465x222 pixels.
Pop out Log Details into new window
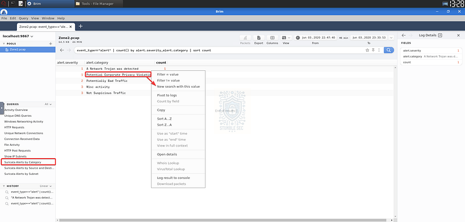coord(440,35)
